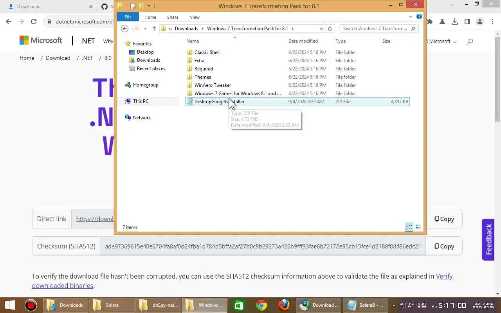Expand the address bar history dropdown

[321, 29]
